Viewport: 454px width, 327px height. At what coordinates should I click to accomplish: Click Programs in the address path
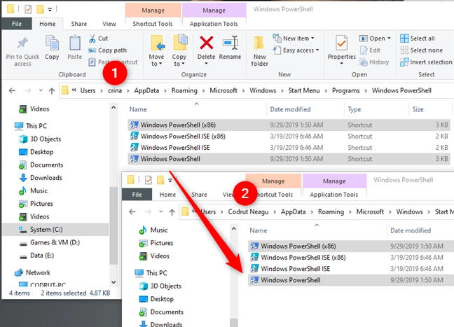click(345, 90)
